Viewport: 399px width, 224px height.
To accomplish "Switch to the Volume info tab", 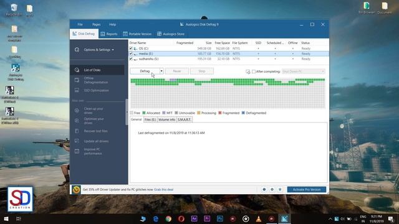I will coord(166,119).
